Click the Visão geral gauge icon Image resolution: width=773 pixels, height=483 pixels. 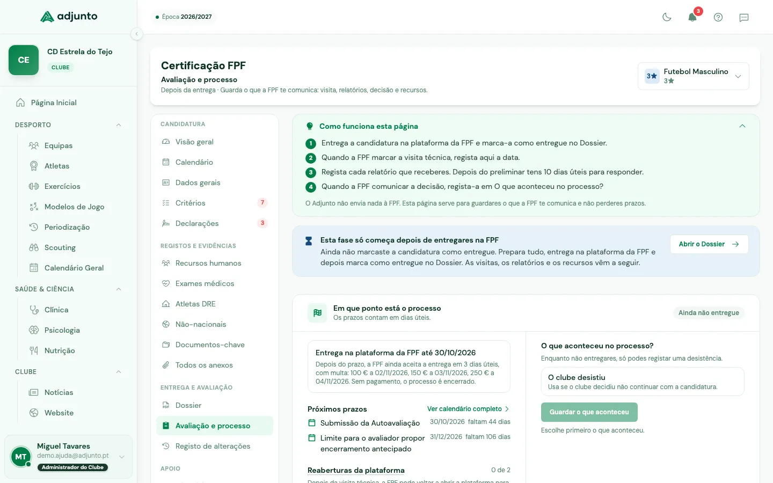pyautogui.click(x=166, y=142)
